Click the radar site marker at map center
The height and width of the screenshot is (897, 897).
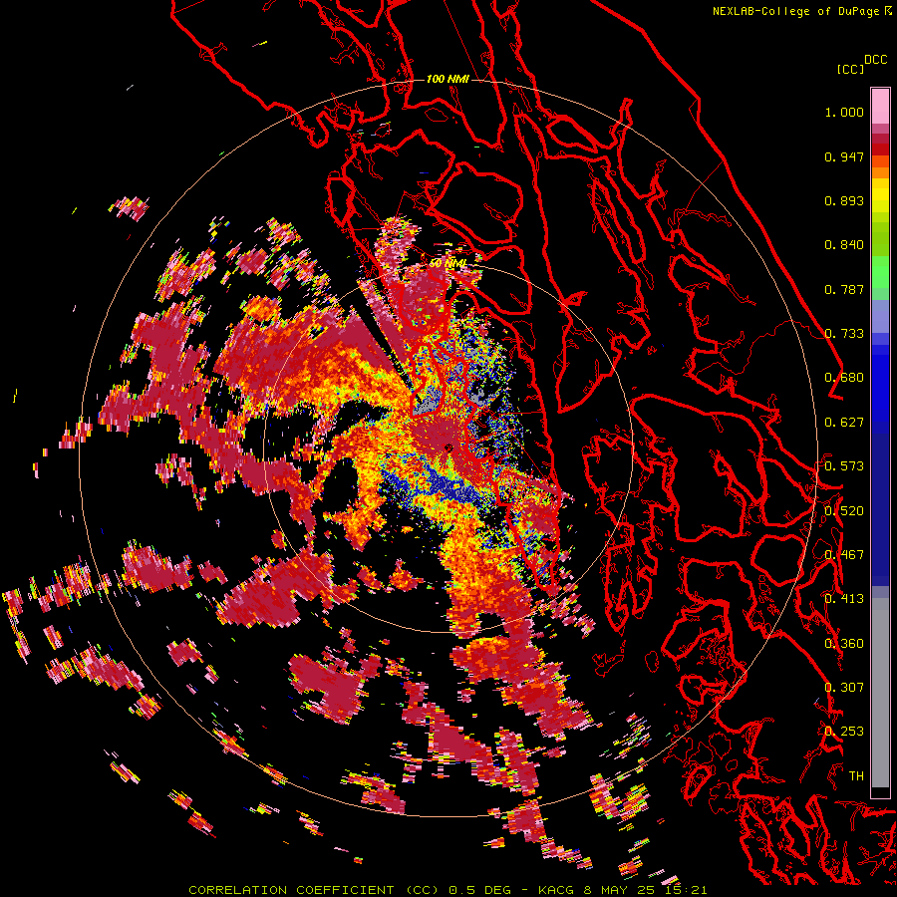pos(448,448)
